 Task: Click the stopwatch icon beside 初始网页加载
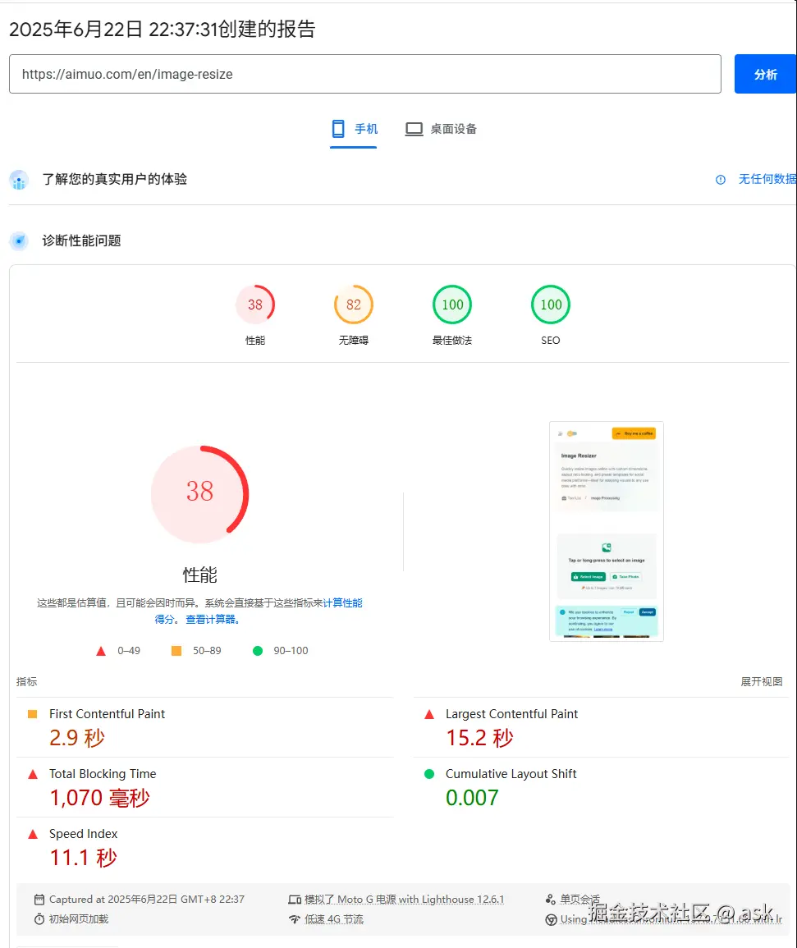coord(39,919)
